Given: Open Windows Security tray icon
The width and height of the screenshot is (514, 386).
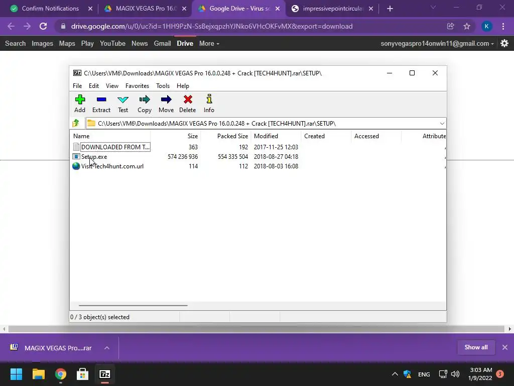Looking at the screenshot, I should [408, 374].
